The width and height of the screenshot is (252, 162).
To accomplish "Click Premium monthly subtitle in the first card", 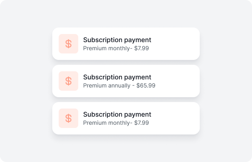I will coord(116,48).
